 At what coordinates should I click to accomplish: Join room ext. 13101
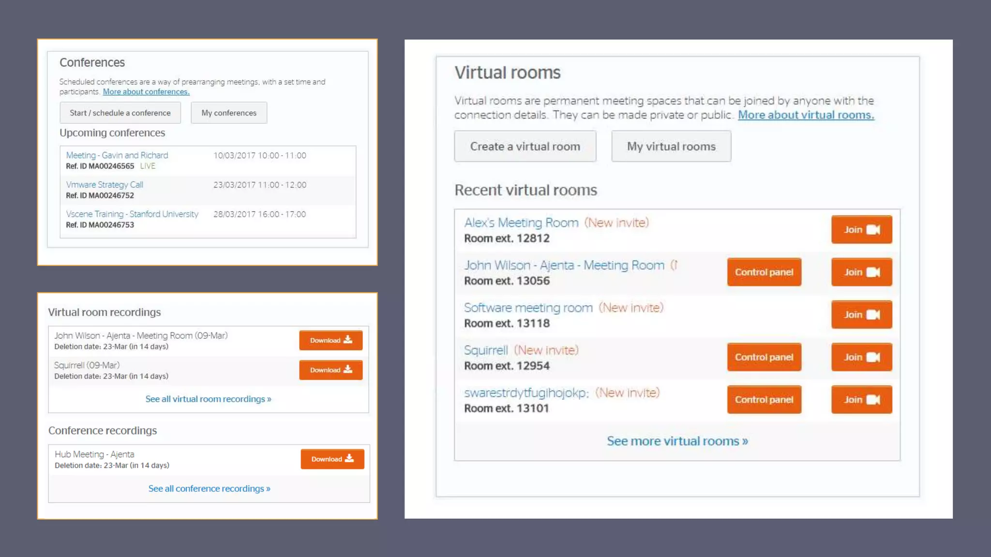861,400
